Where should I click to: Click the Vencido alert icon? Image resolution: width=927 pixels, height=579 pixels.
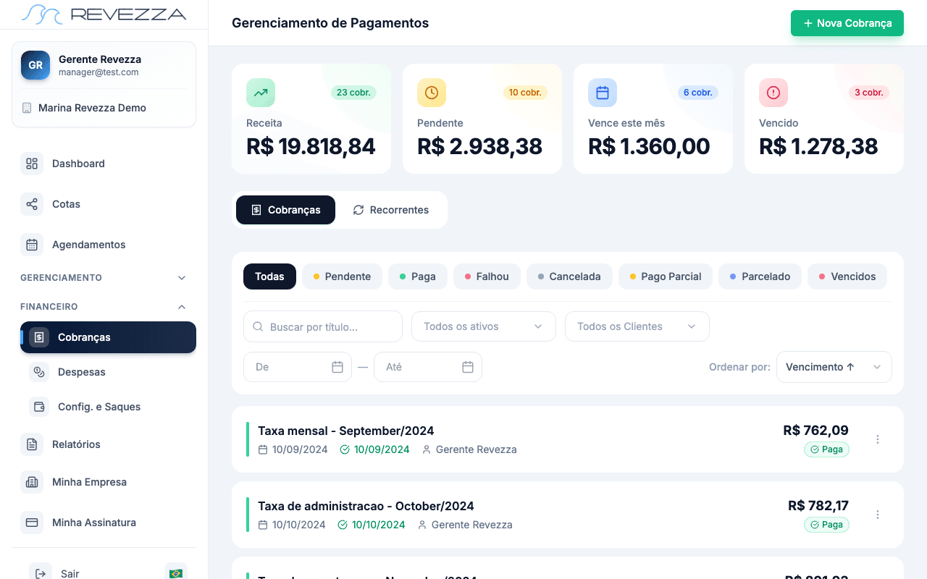coord(773,93)
